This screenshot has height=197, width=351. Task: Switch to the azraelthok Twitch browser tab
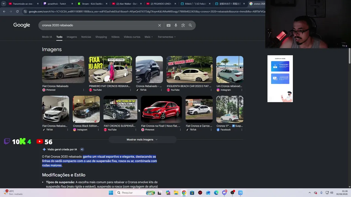(x=58, y=4)
